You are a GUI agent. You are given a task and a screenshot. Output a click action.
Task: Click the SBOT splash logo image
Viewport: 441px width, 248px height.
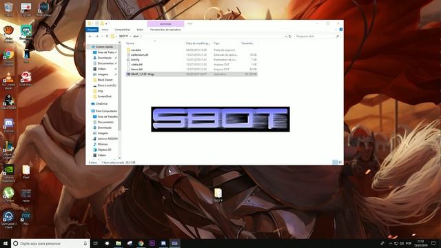[x=220, y=119]
